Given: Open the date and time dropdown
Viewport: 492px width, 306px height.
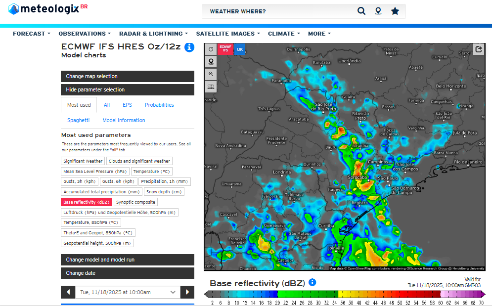Looking at the screenshot, I should pyautogui.click(x=128, y=292).
